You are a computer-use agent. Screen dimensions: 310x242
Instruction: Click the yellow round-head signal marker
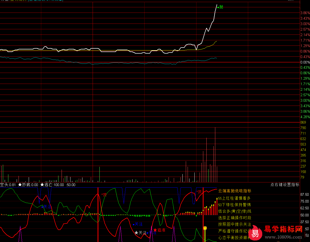tap(205, 228)
